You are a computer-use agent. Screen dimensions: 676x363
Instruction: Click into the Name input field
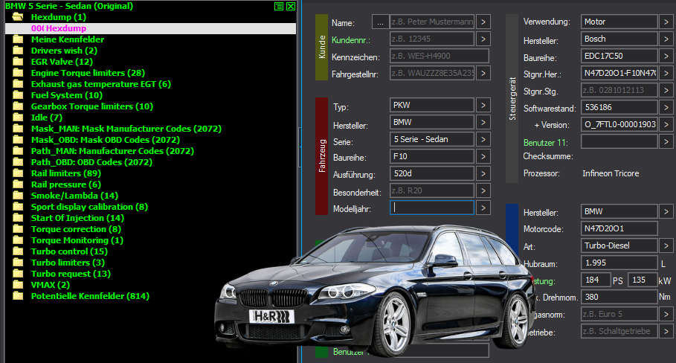[x=431, y=22]
